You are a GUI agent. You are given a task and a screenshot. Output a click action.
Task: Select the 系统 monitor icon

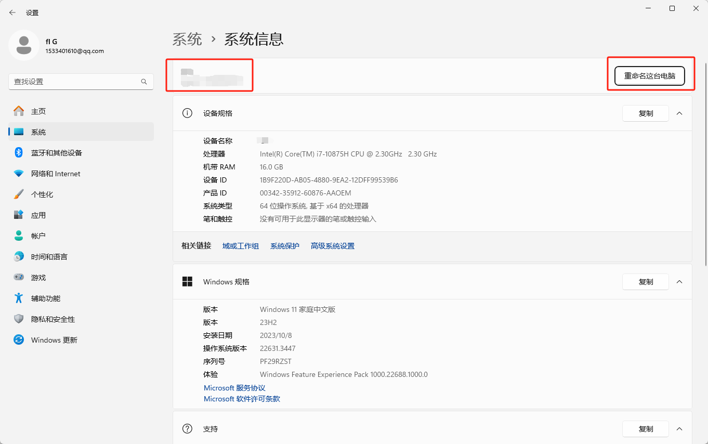pos(19,132)
